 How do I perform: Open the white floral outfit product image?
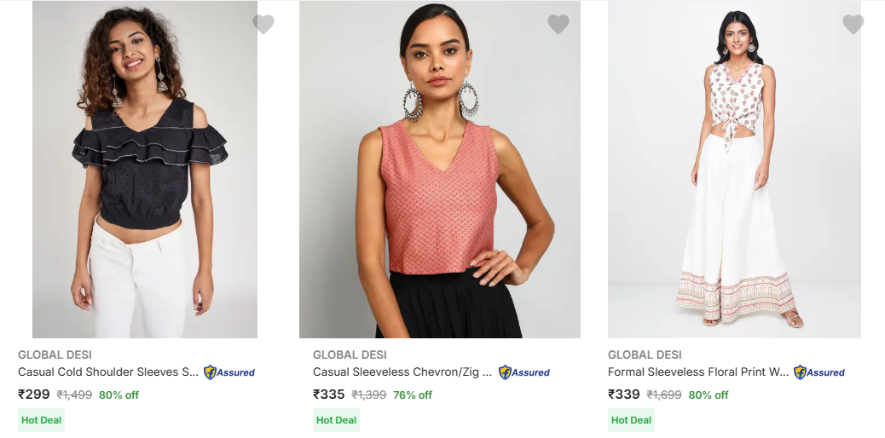coord(734,170)
